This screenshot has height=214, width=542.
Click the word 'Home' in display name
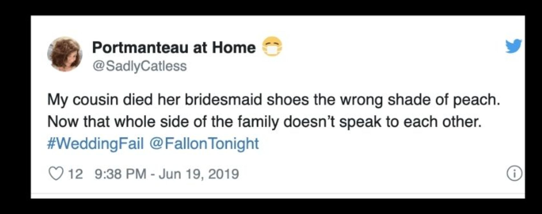click(234, 47)
